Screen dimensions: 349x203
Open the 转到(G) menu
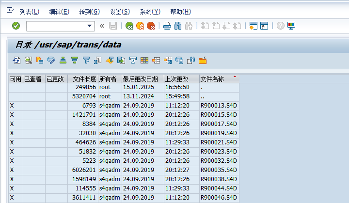(90, 12)
